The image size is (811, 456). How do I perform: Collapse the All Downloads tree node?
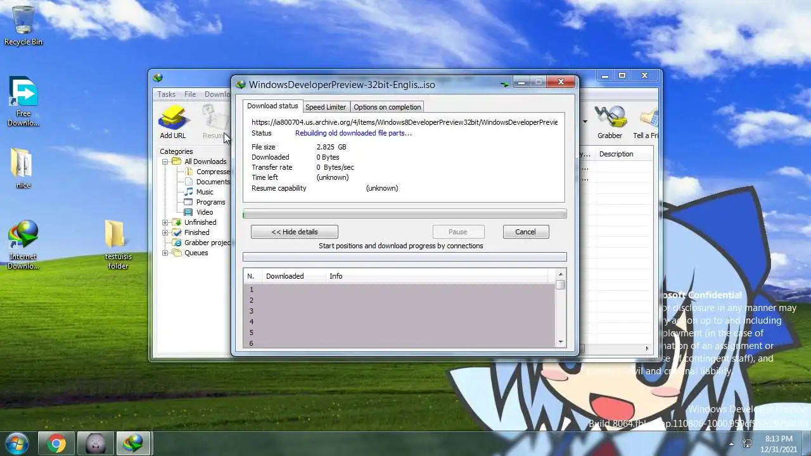[165, 161]
